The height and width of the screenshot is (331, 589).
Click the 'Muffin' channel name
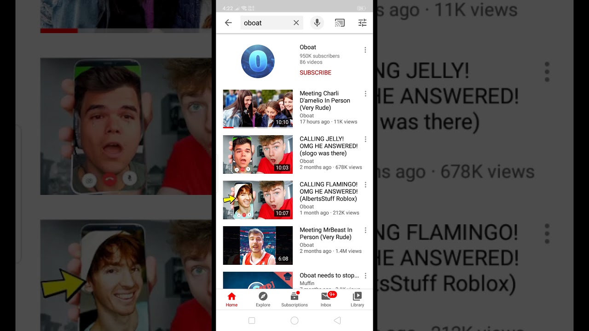point(307,283)
